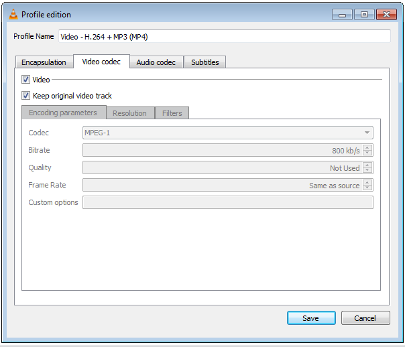Raise Frame Rate using the up arrow
Image resolution: width=405 pixels, height=347 pixels.
point(367,182)
